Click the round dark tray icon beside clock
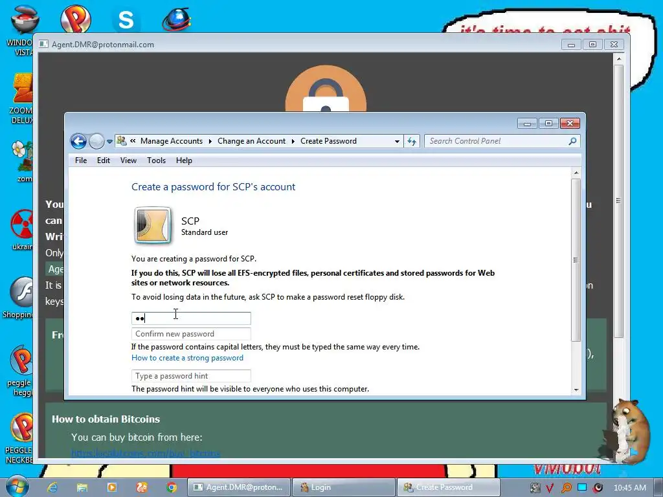663x497 pixels. click(598, 488)
